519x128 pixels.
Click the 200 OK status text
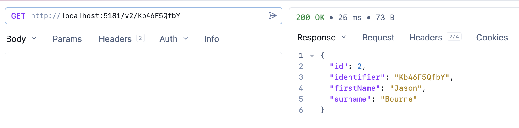click(310, 18)
